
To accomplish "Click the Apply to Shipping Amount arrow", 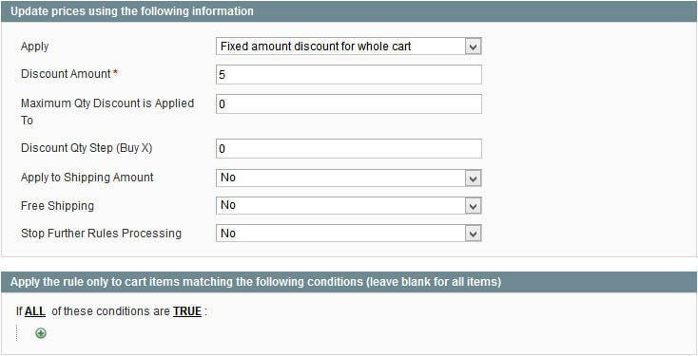I will click(473, 178).
